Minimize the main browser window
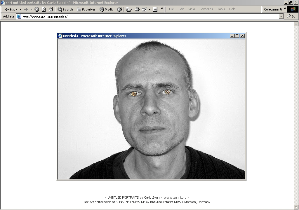 click(x=286, y=2)
